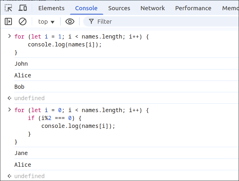The image size is (239, 181).
Task: Select the 'Alice' console output line
Action: tap(22, 75)
